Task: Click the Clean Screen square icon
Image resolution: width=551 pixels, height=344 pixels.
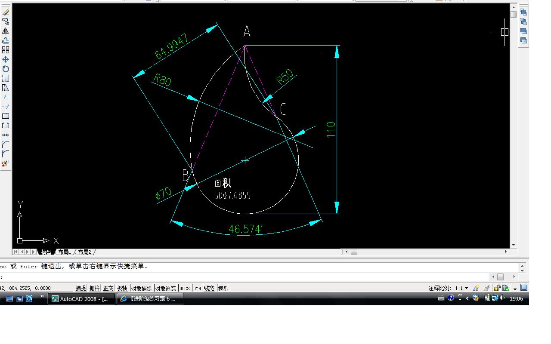Action: click(524, 288)
